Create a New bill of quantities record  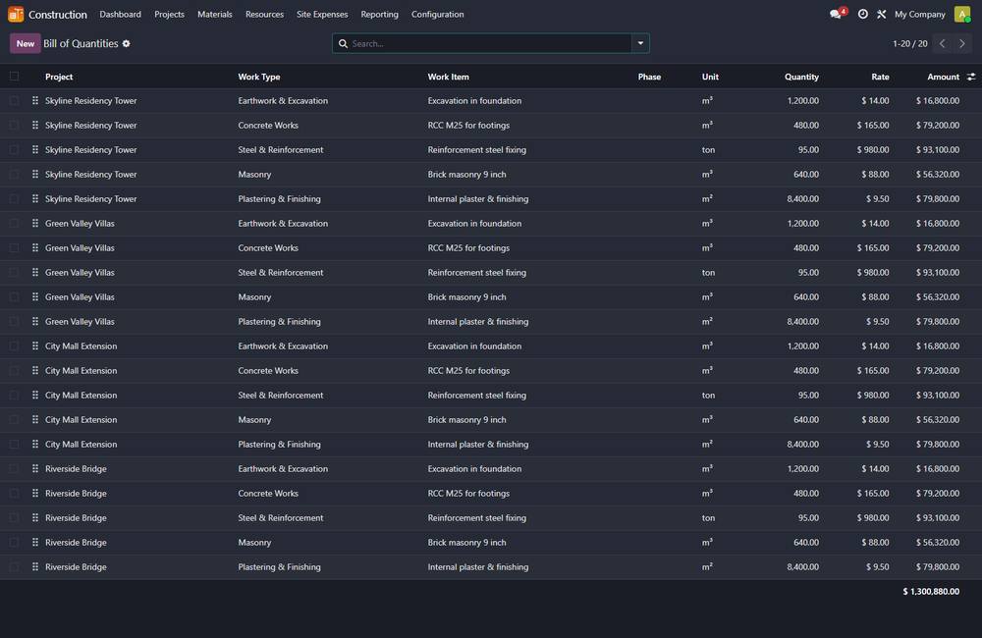point(26,44)
